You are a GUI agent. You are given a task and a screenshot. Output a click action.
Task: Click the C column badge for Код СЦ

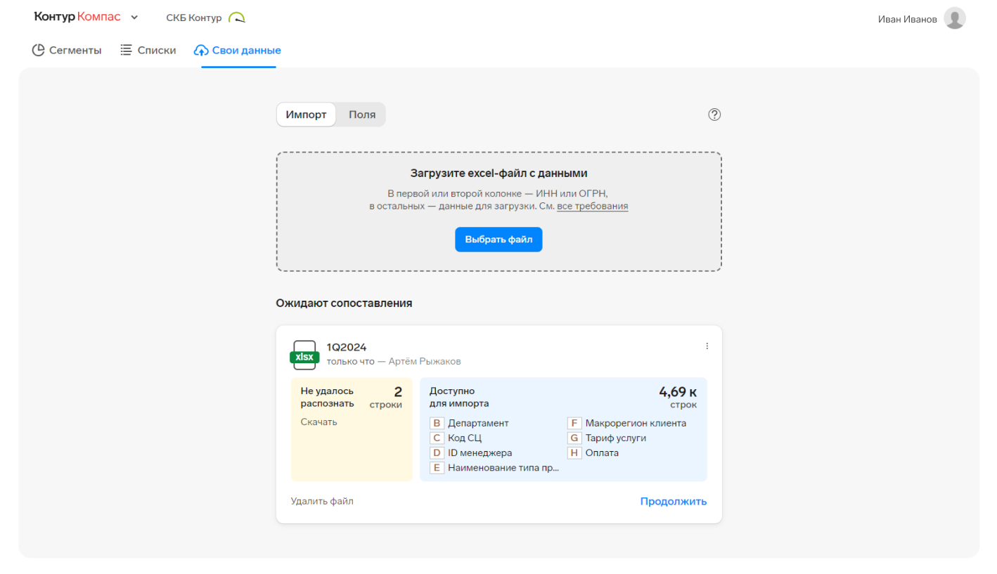tap(437, 438)
